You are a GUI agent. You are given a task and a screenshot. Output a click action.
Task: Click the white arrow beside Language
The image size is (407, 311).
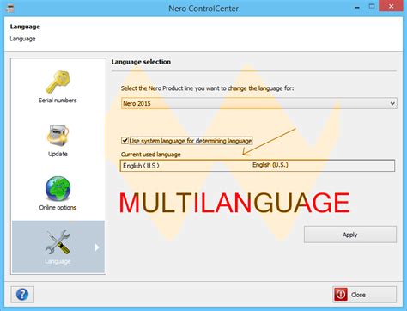click(x=97, y=247)
